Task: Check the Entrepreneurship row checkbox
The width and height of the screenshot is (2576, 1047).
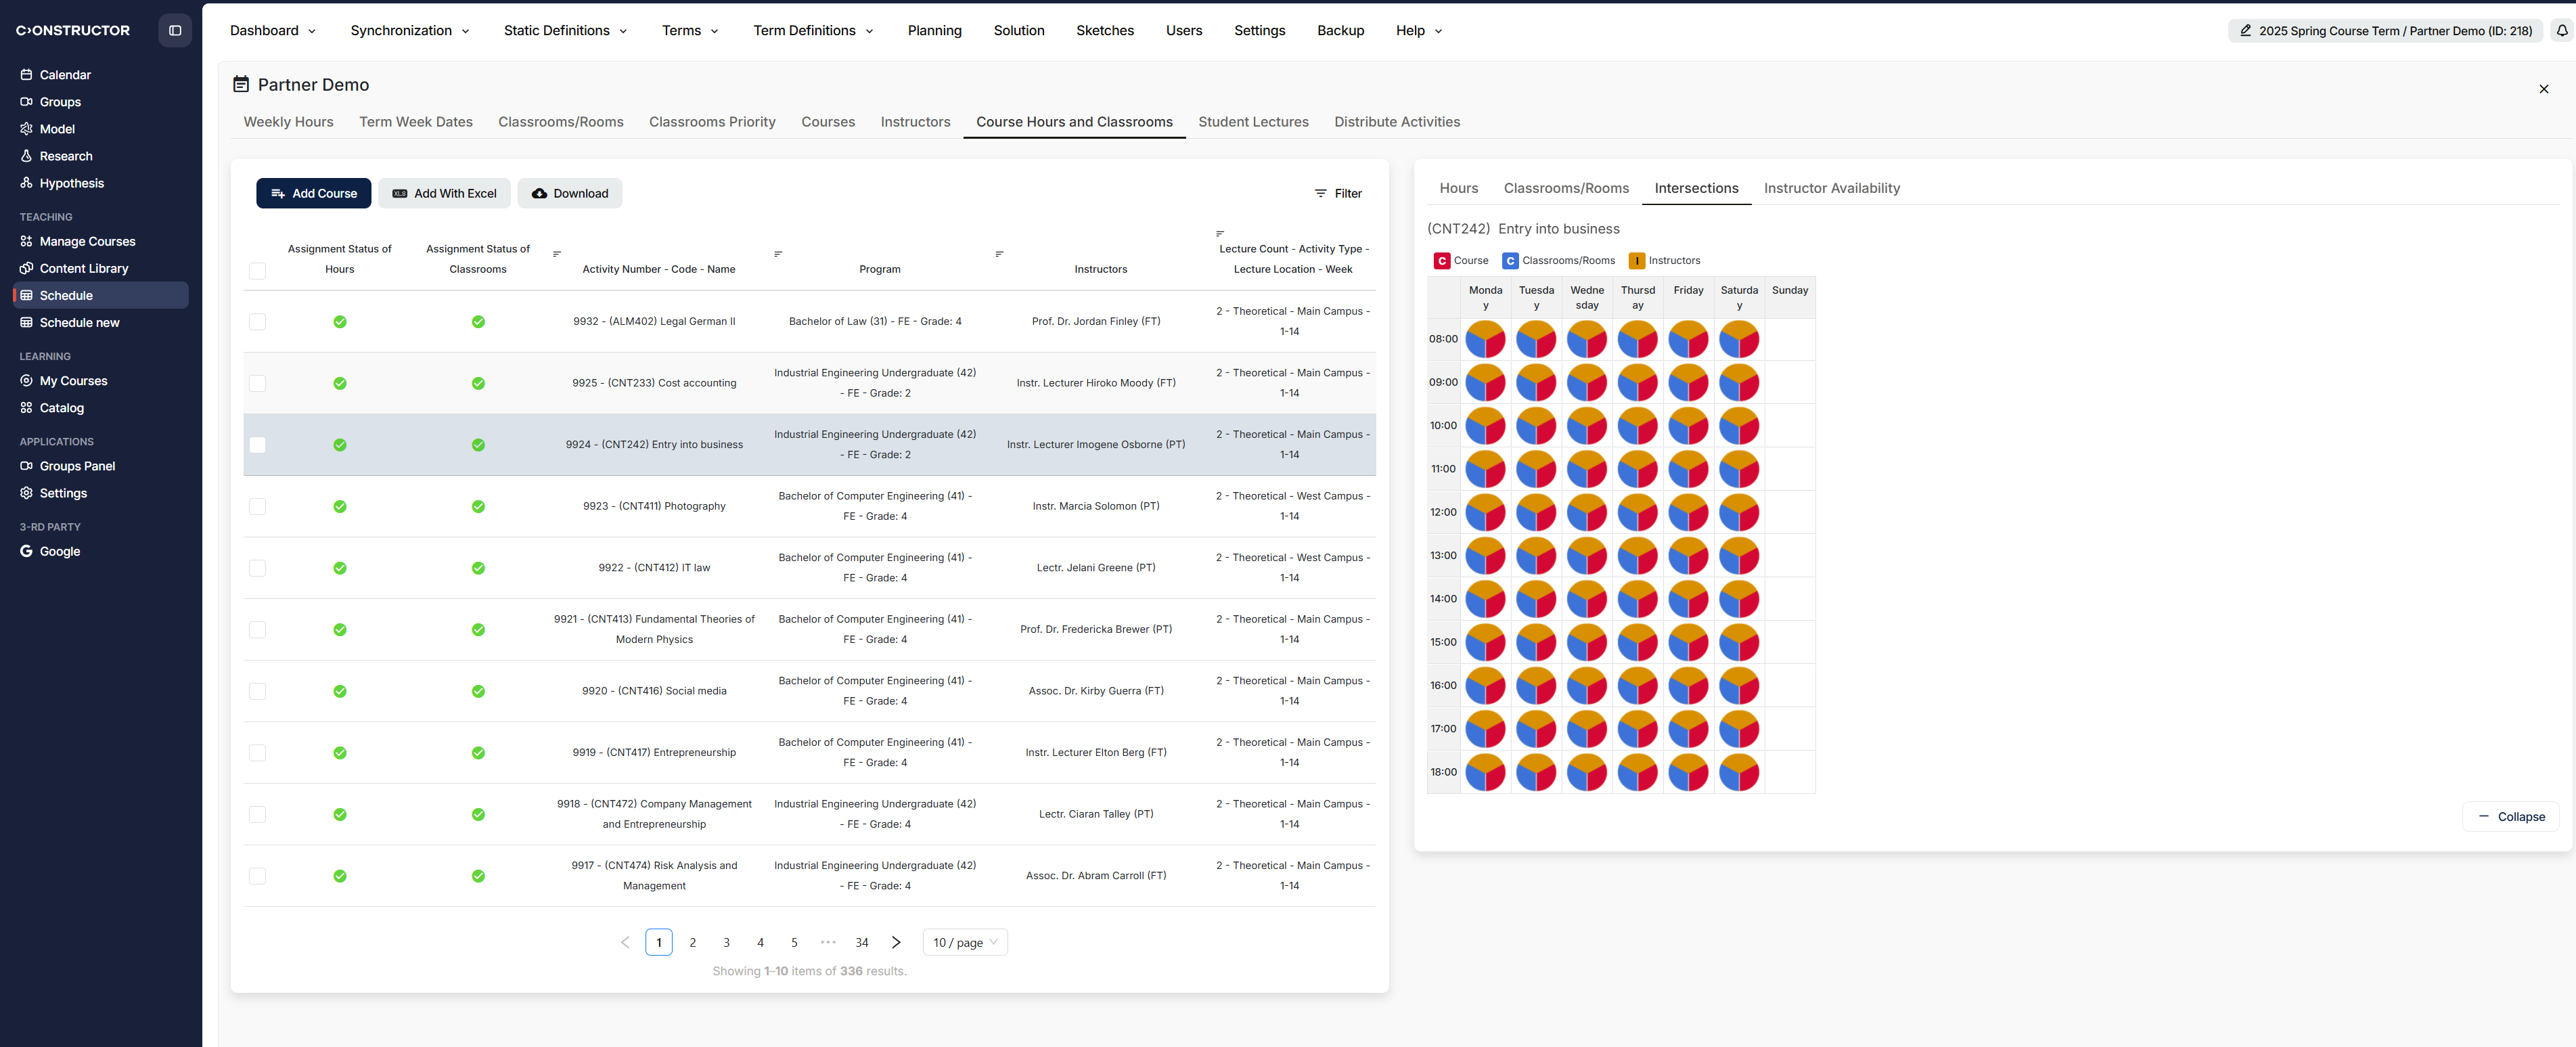Action: tap(257, 752)
